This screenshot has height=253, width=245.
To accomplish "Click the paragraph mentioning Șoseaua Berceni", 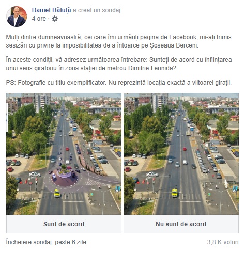I will [x=119, y=41].
